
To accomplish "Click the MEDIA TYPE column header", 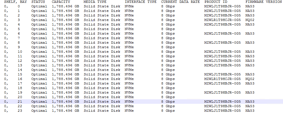I will (95, 2).
